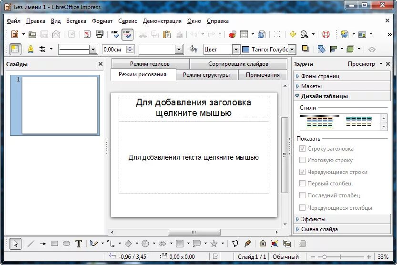Expand 'Эффекты' section
The image size is (397, 265).
point(342,219)
